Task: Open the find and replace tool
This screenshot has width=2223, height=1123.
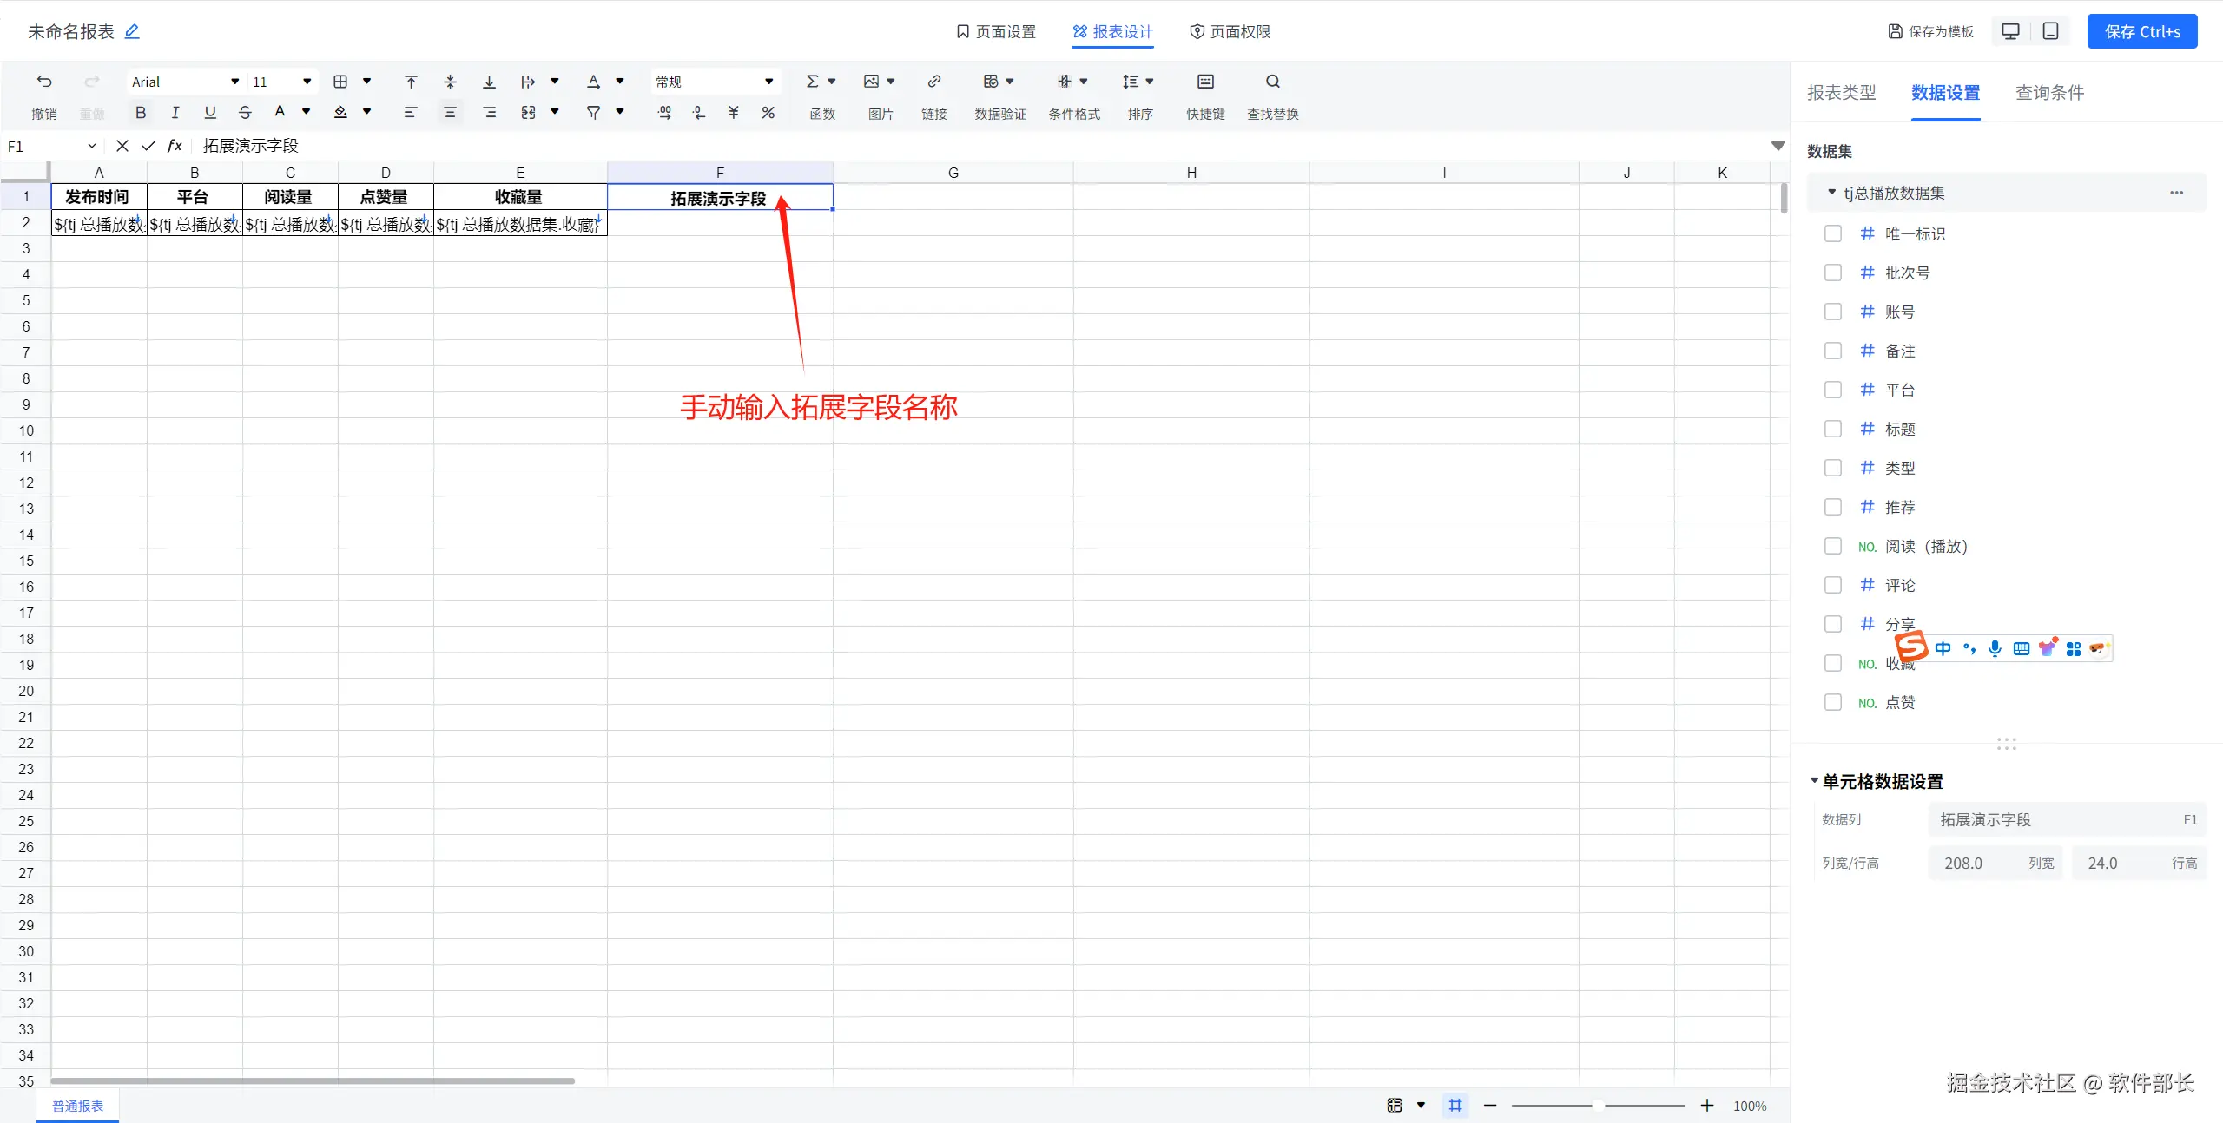Action: click(1273, 82)
